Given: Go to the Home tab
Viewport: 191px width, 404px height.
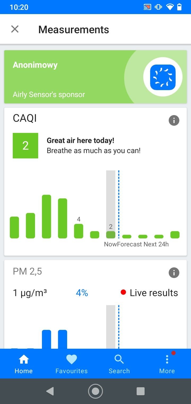Looking at the screenshot, I should point(24,364).
